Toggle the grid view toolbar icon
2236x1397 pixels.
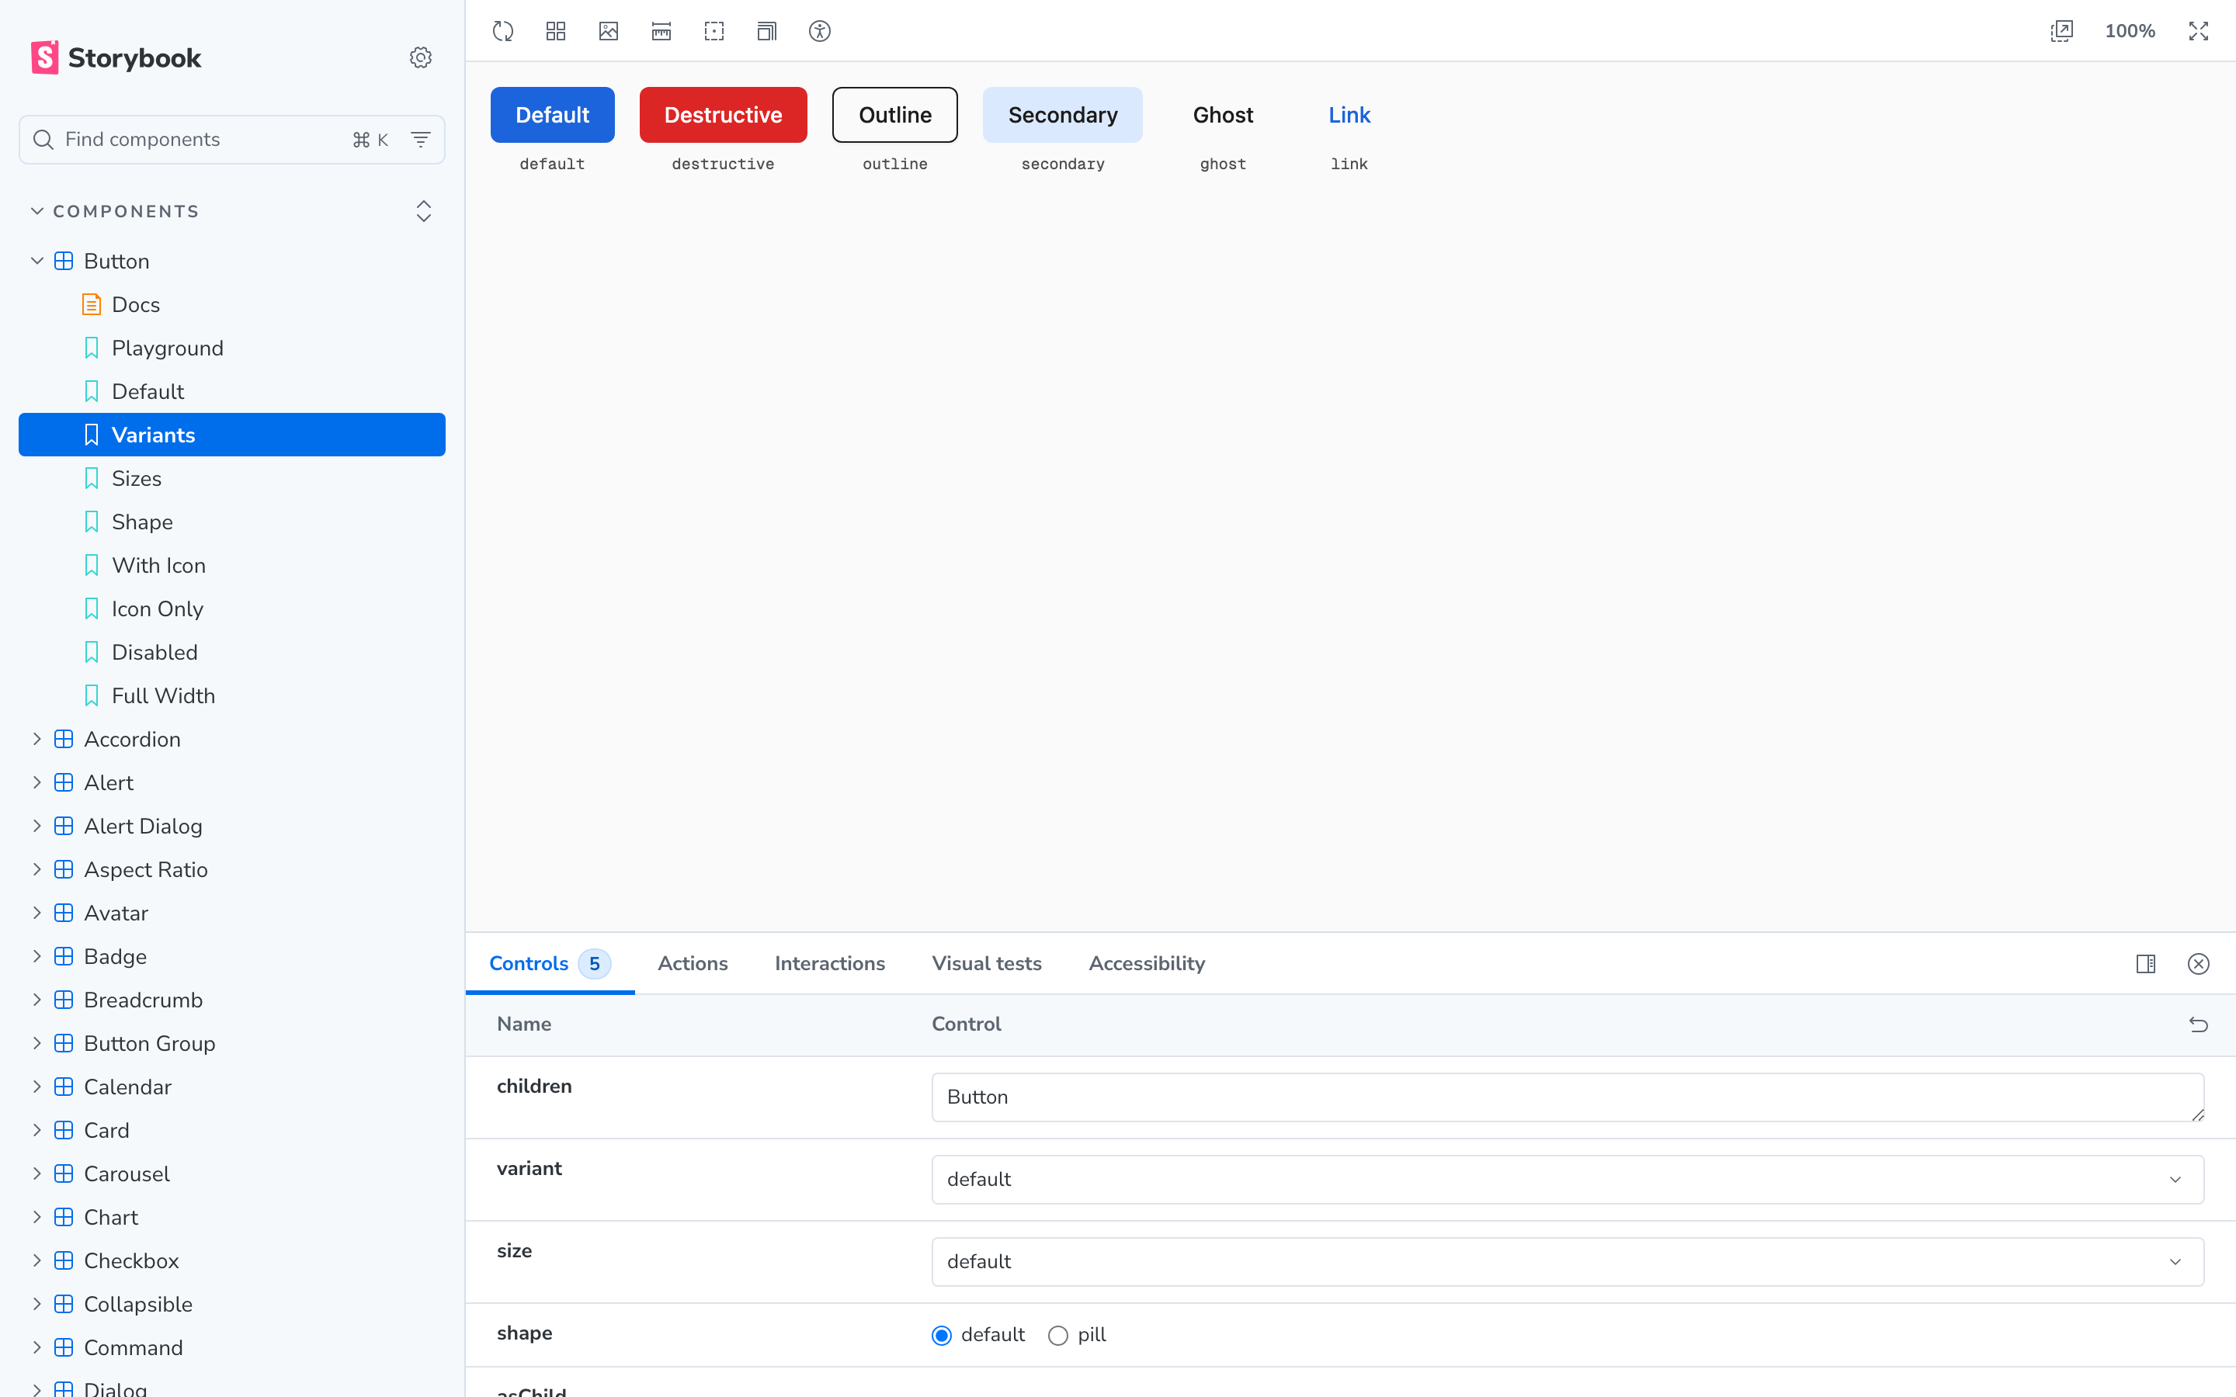555,31
